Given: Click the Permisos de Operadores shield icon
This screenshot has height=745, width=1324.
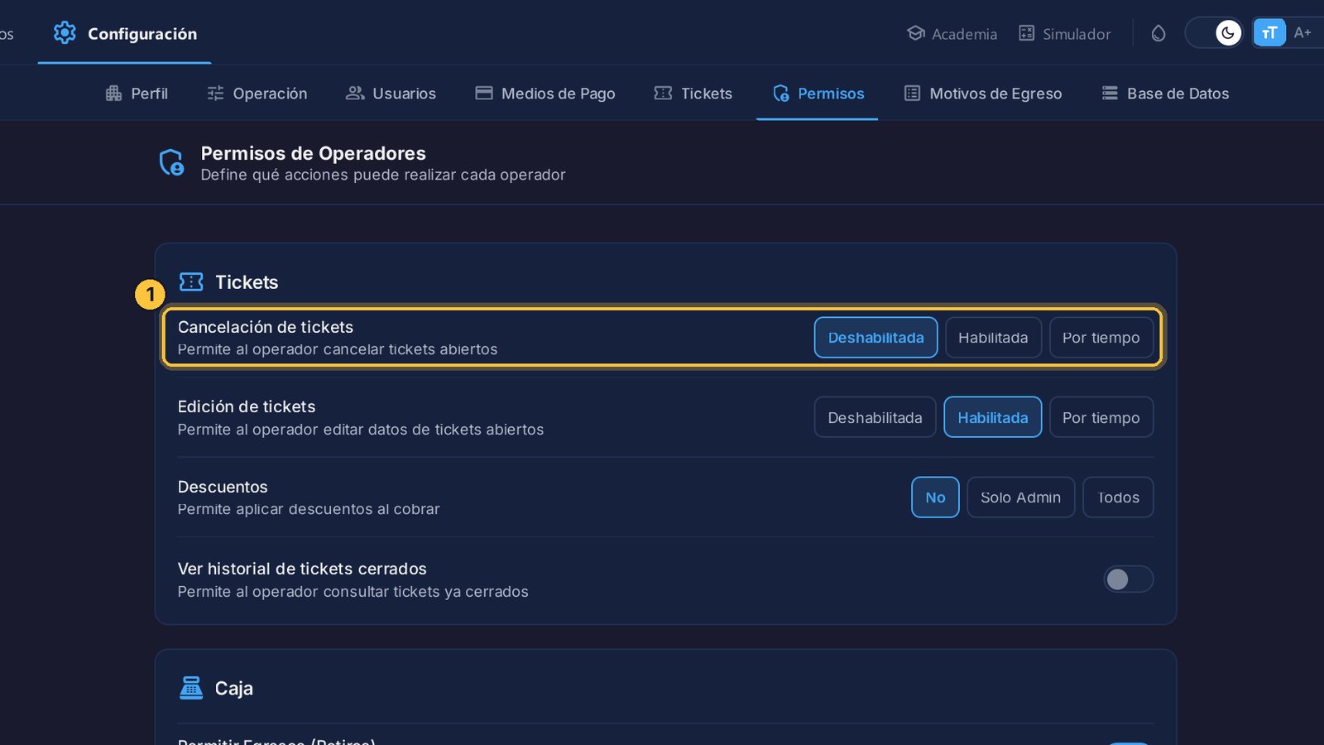Looking at the screenshot, I should coord(171,162).
